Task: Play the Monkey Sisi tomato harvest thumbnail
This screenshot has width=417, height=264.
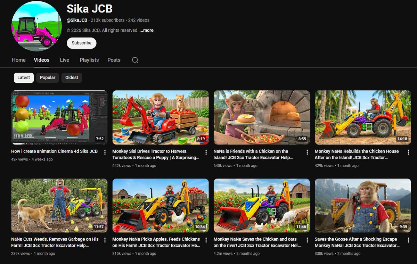Action: (161, 117)
